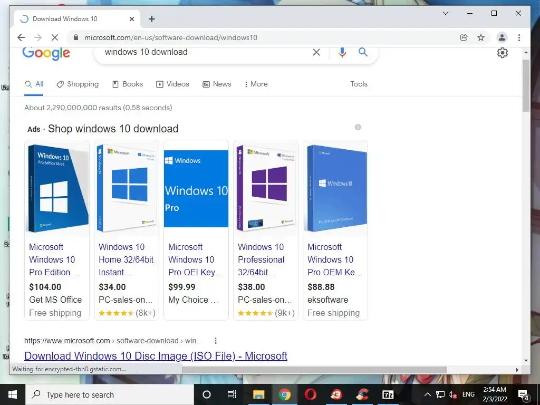Viewport: 540px width, 405px height.
Task: Click the ads info icon
Action: click(x=358, y=127)
